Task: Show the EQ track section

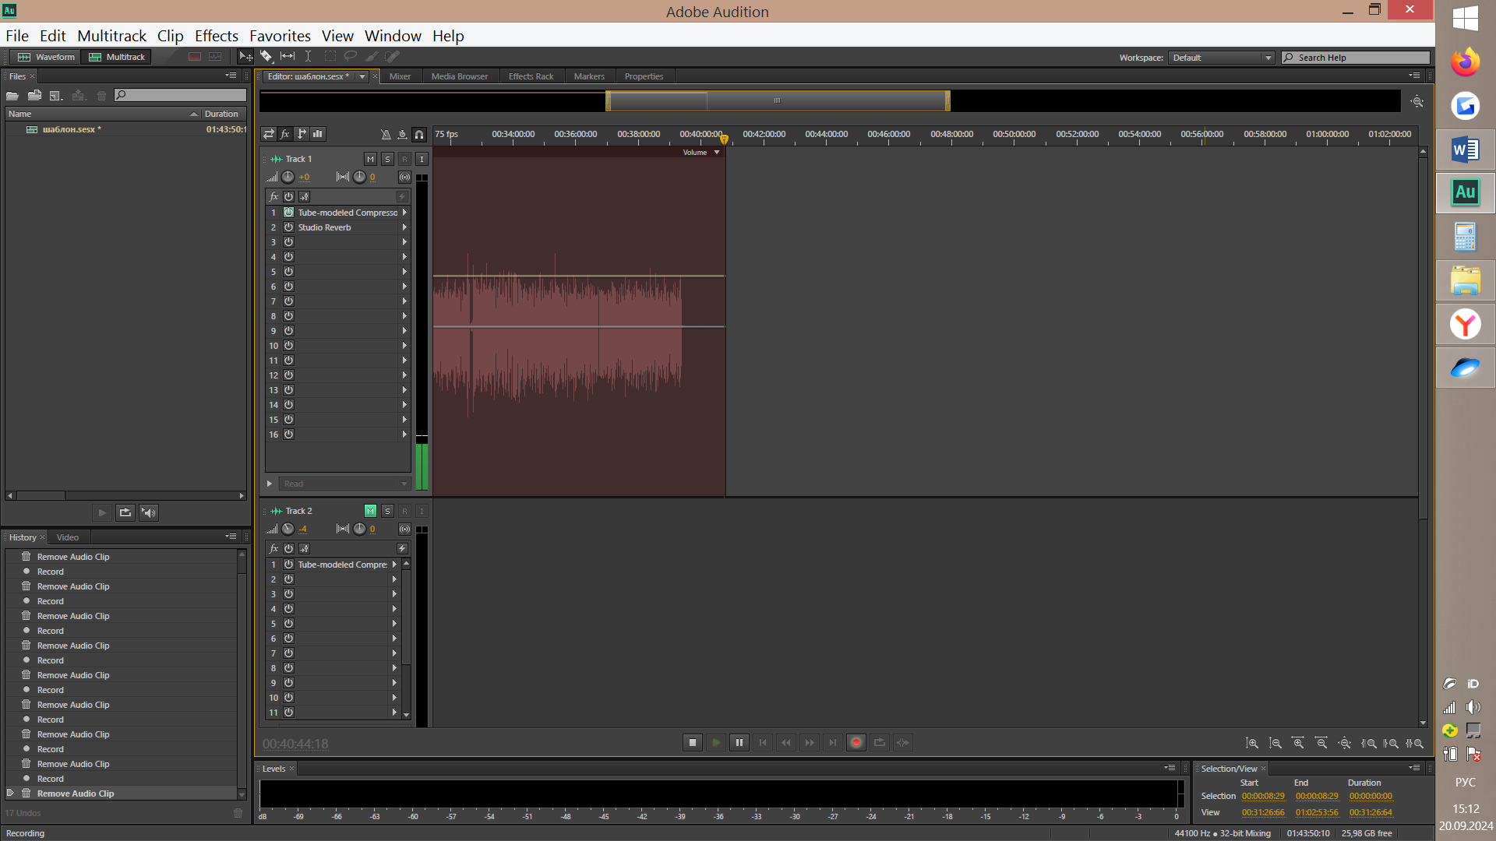Action: point(318,135)
